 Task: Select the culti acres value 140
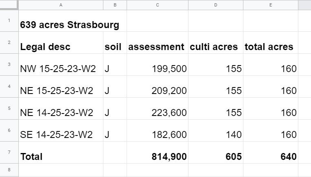click(x=216, y=131)
